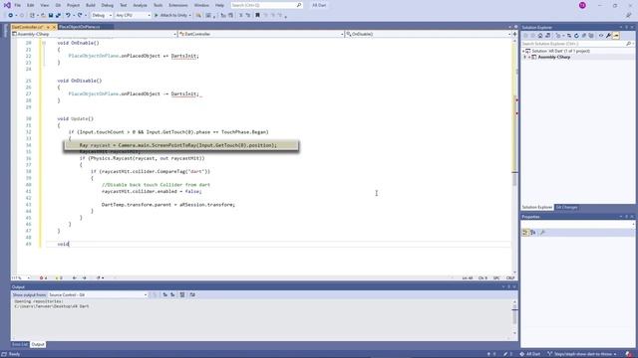Open the Window menu
The width and height of the screenshot is (638, 358).
coord(201,5)
